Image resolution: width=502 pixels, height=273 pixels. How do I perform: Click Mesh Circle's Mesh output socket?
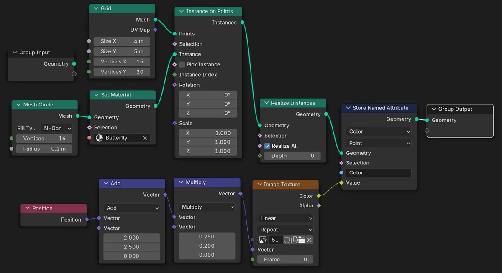[x=77, y=116]
